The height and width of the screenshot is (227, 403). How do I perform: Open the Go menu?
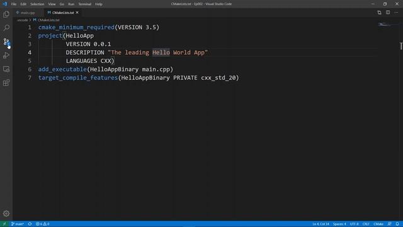[x=62, y=4]
